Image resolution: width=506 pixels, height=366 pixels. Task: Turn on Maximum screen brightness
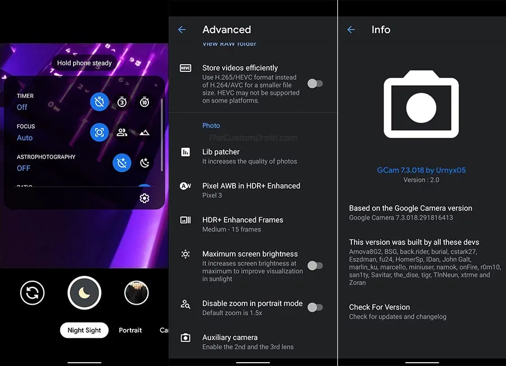[315, 265]
